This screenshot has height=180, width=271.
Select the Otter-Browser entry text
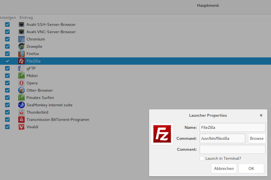[x=40, y=90]
